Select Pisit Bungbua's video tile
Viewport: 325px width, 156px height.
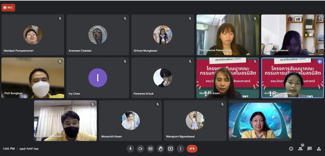33,78
